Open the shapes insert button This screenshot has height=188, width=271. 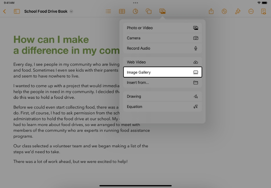(x=149, y=11)
